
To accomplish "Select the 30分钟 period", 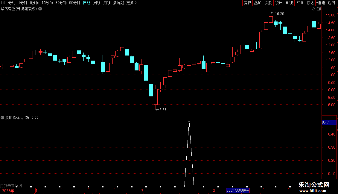I will click(61, 3).
